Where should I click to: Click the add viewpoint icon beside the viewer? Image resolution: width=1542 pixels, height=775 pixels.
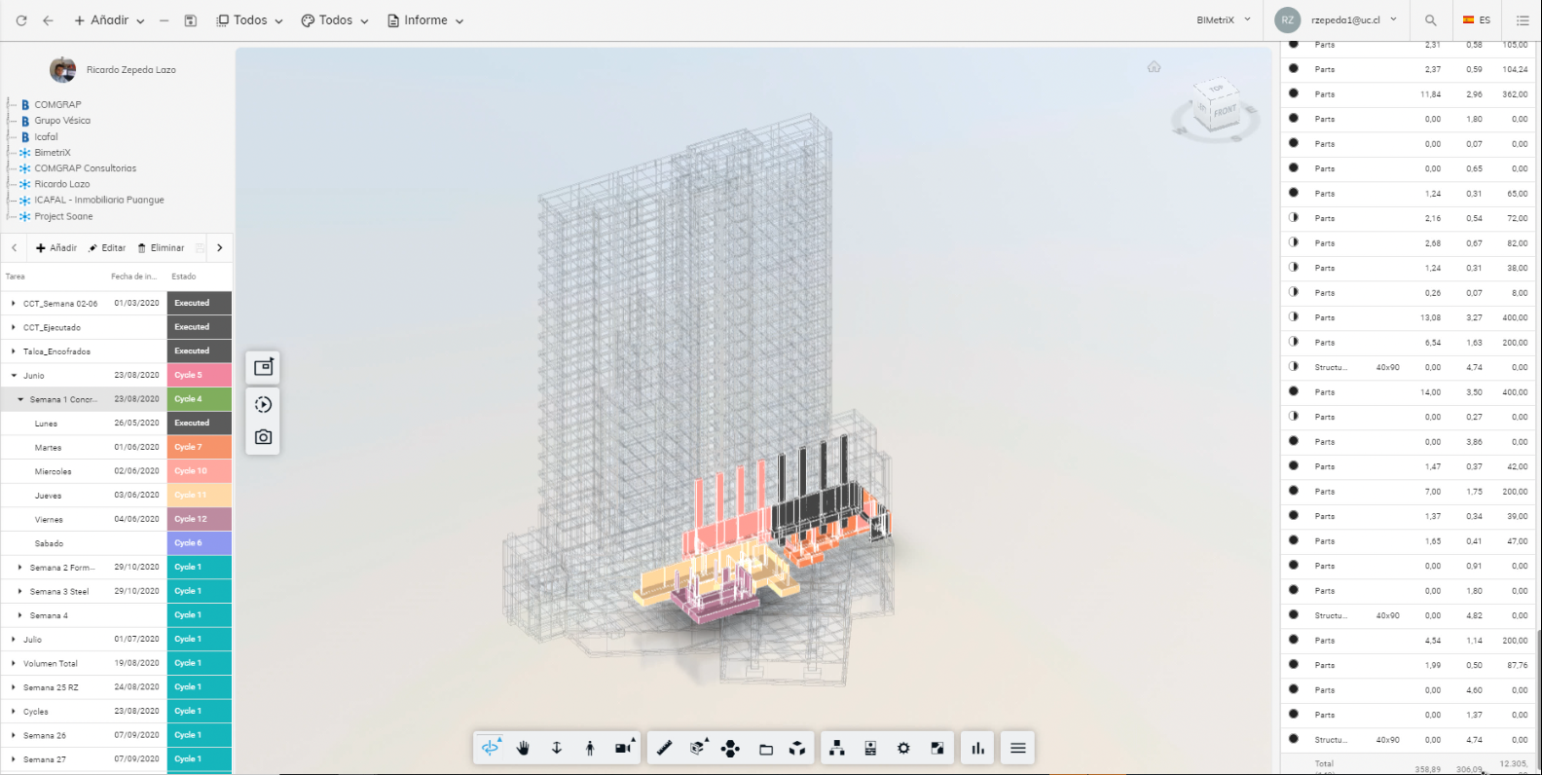pos(263,367)
